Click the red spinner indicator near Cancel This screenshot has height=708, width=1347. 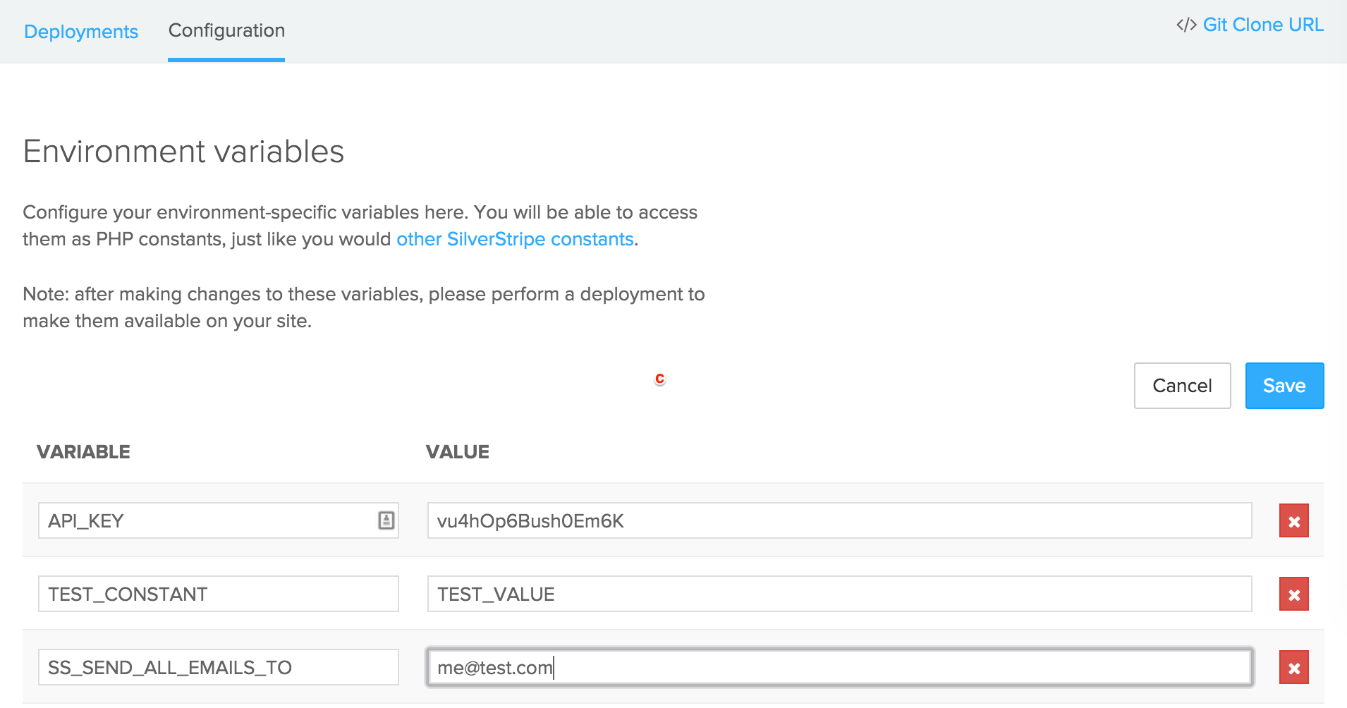[659, 379]
